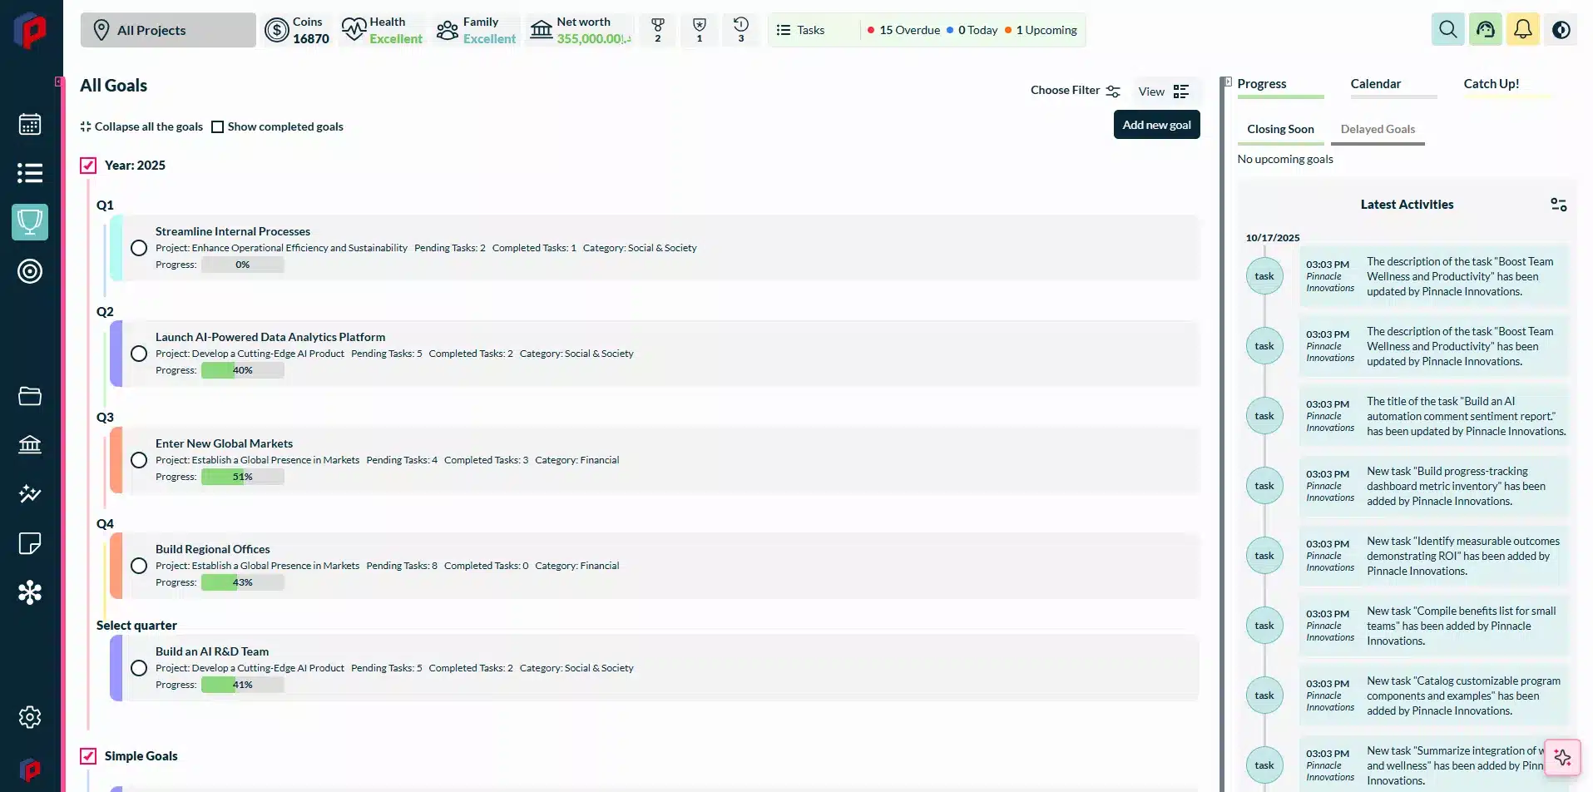
Task: Click the history clock counter showing 3
Action: coord(741,30)
